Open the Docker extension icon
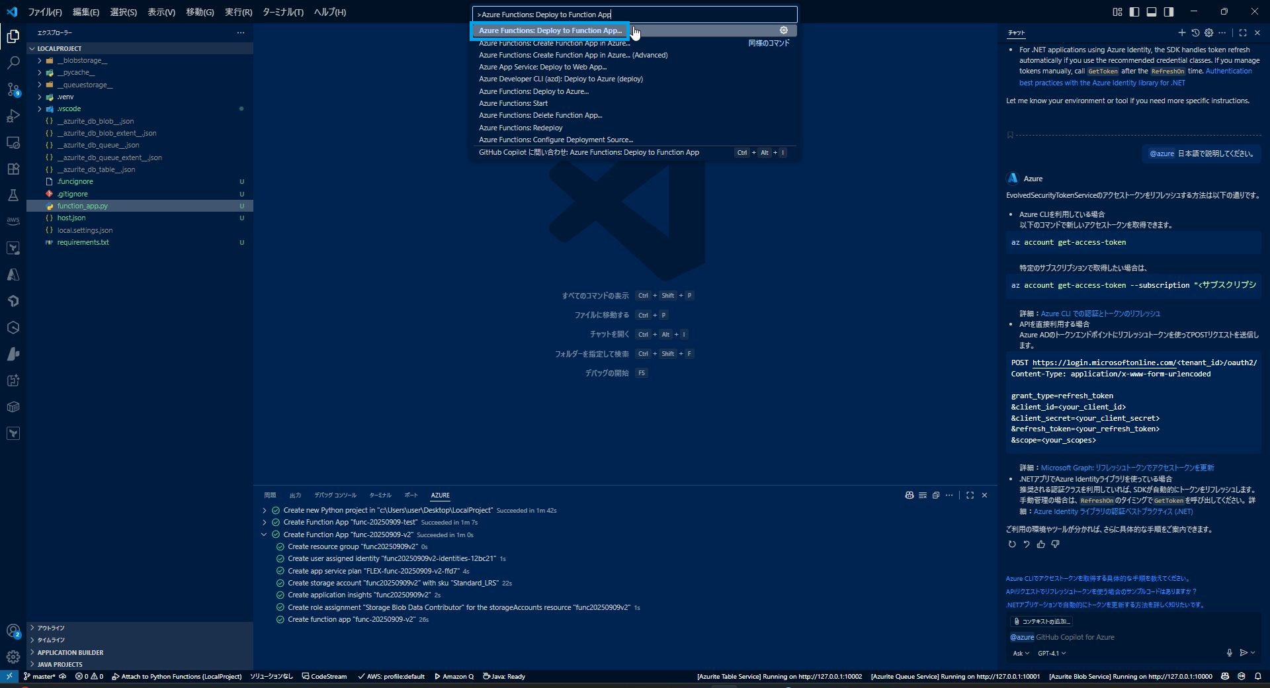This screenshot has height=688, width=1270. 13,407
